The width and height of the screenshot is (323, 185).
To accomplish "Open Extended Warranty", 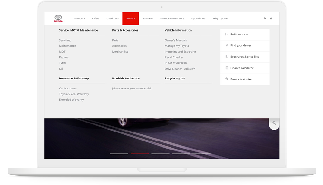I will (x=71, y=100).
